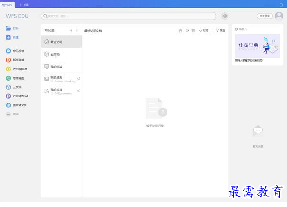
Task: Select 我的电脑 location
Action: (x=61, y=67)
